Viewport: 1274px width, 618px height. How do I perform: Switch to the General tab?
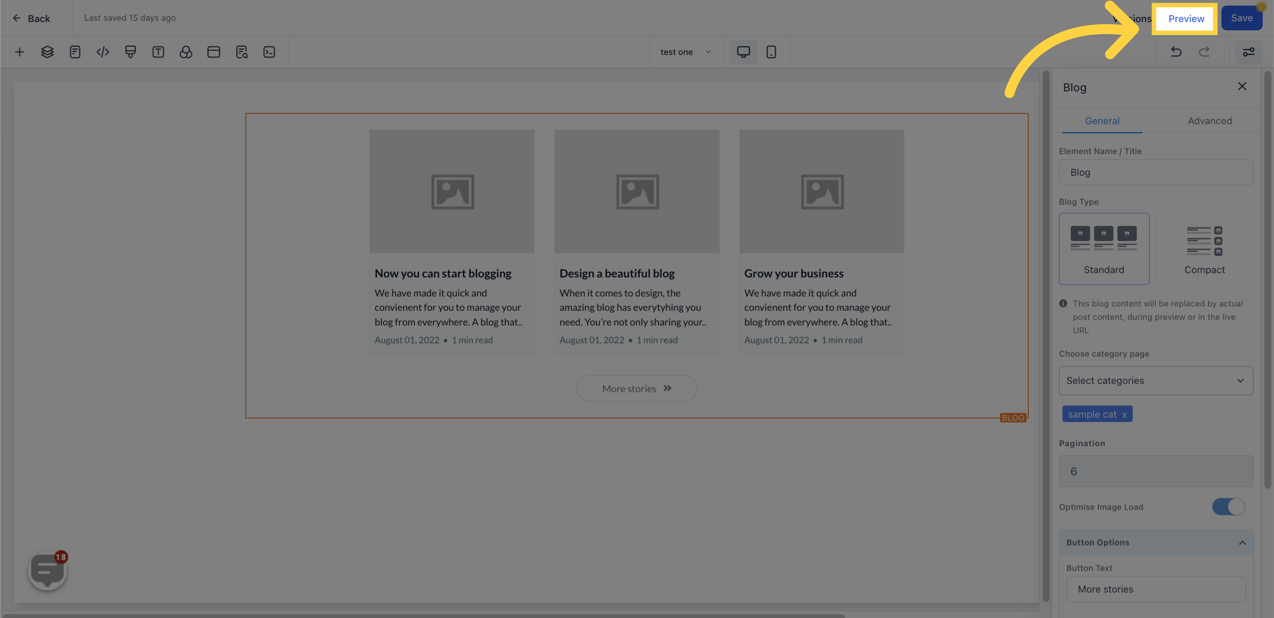click(1102, 121)
